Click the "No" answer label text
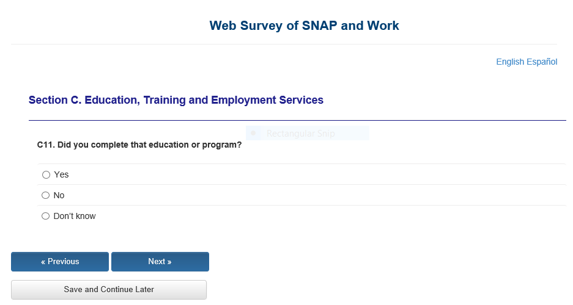Screen dimensions: 573x305 click(59, 195)
